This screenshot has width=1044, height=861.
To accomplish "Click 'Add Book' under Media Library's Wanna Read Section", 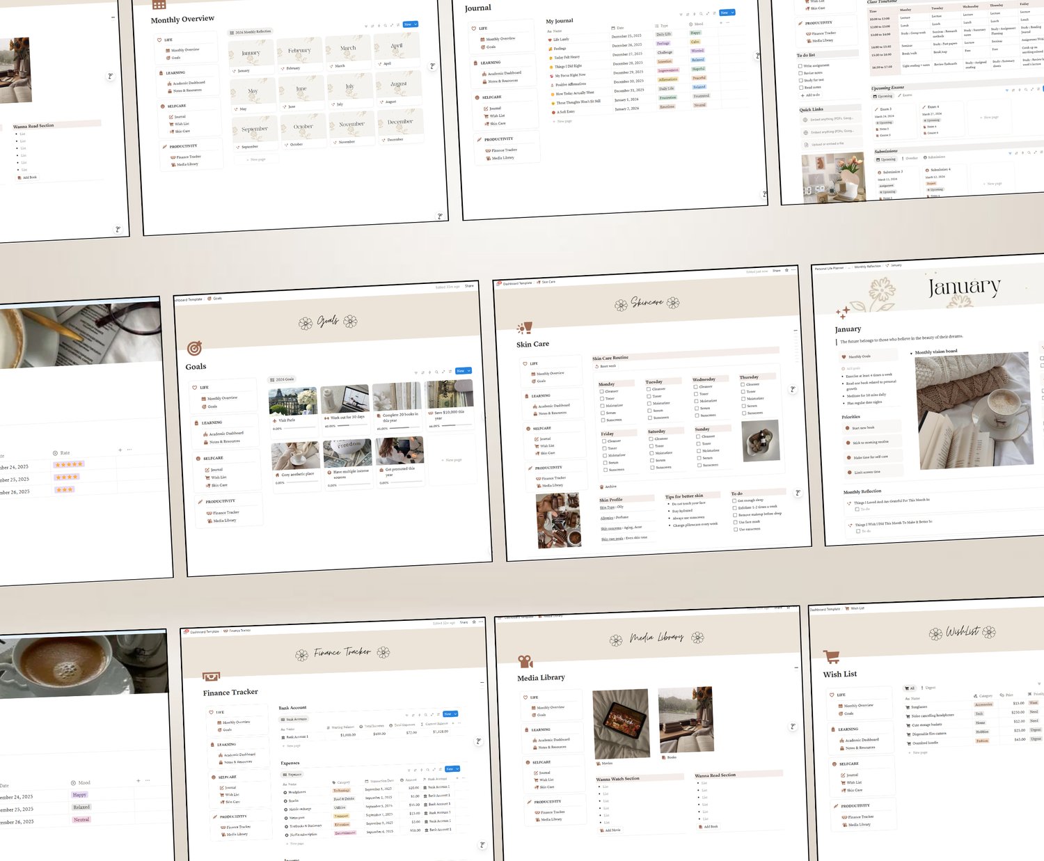I will pyautogui.click(x=709, y=827).
